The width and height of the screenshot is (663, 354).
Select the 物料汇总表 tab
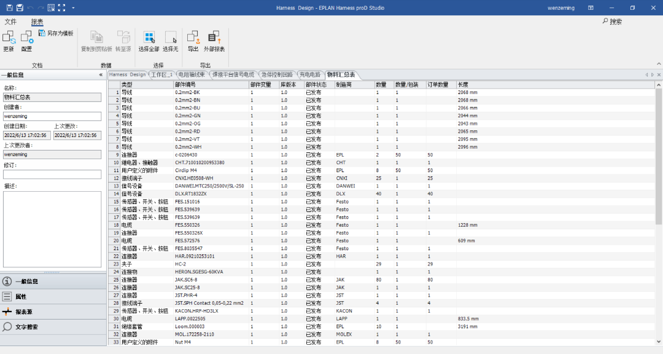(341, 74)
